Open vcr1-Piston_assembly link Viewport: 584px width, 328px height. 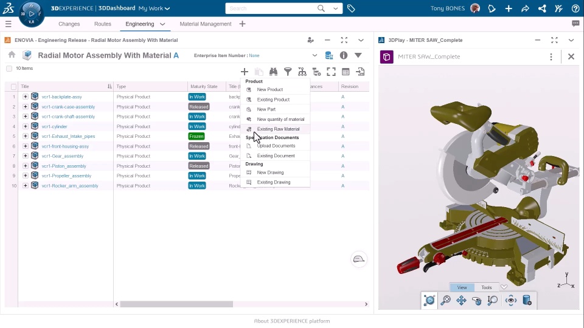[x=64, y=166]
